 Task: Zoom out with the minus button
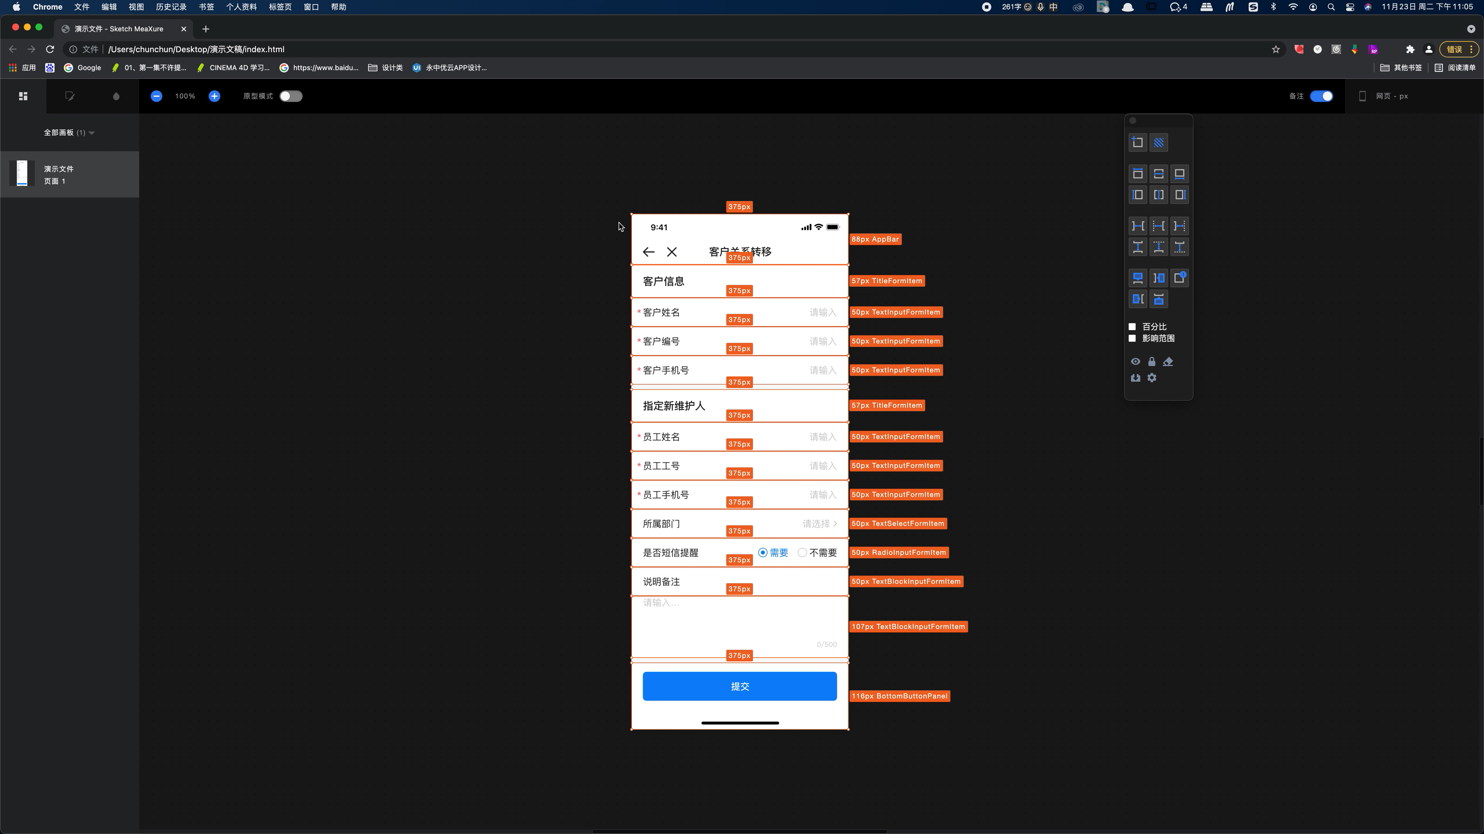pyautogui.click(x=156, y=96)
